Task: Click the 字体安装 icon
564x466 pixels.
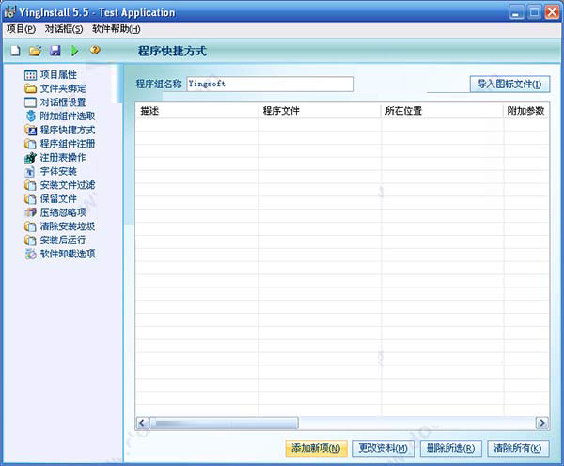Action: 31,171
